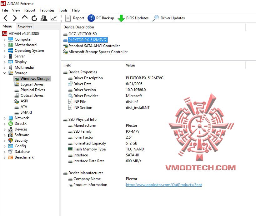Viewport: 256px width, 216px height.
Task: Click the PC Backup blue icon
Action: (91, 18)
